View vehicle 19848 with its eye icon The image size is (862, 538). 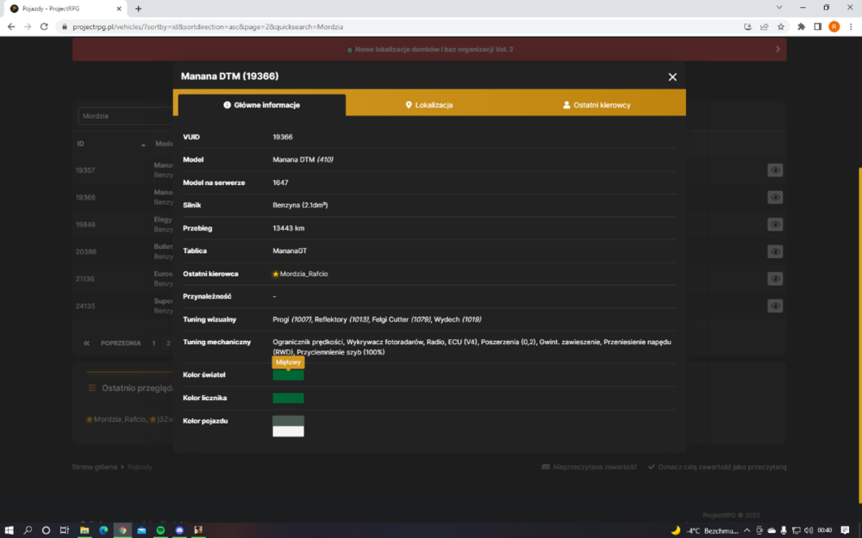[x=775, y=225]
